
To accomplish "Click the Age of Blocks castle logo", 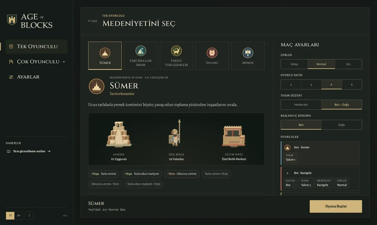I will [12, 20].
